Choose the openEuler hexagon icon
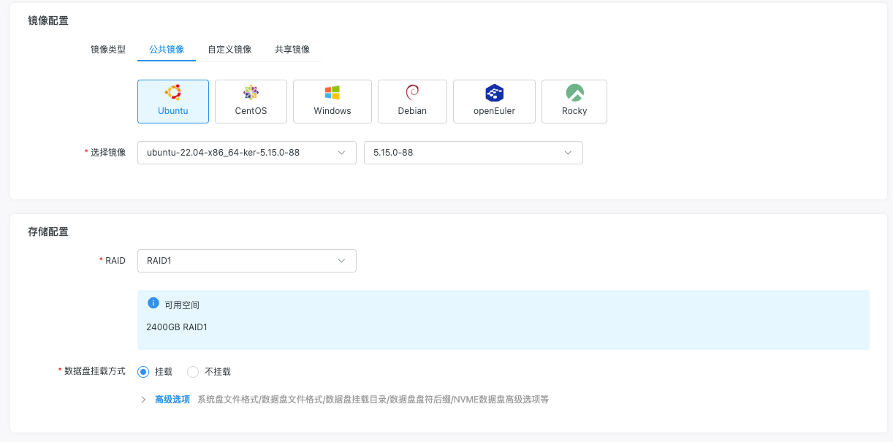Viewport: 893px width, 442px height. (x=494, y=93)
